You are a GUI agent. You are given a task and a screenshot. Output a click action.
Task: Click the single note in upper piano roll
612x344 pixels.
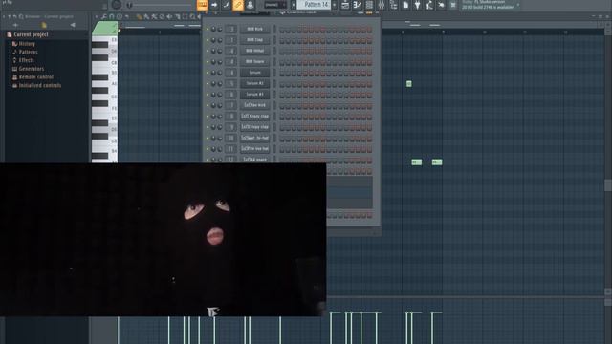408,84
